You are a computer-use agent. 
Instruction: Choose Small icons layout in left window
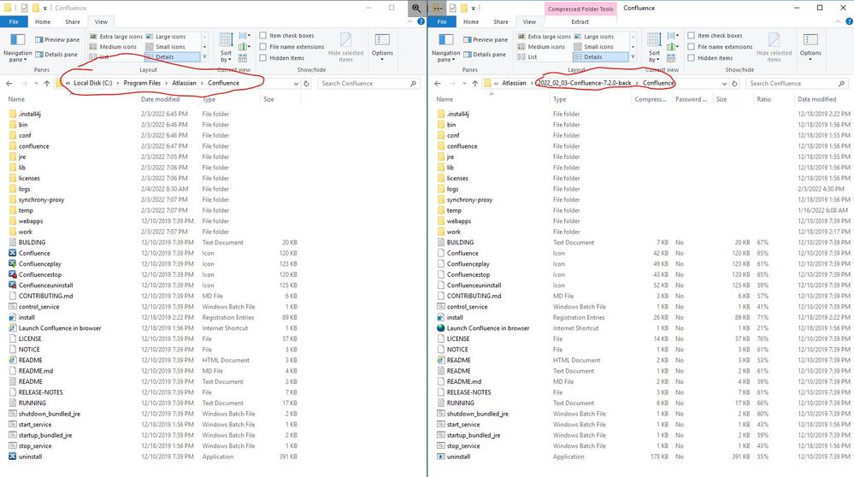(x=166, y=47)
